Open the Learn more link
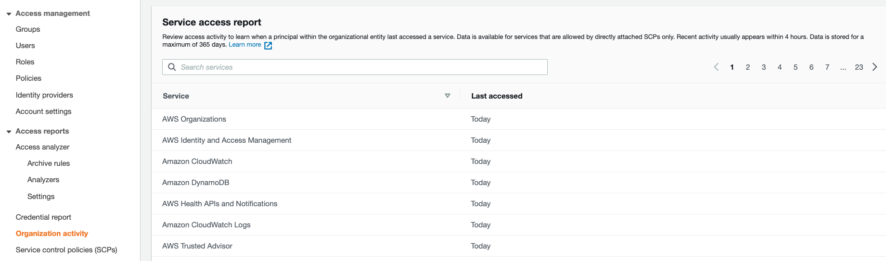The height and width of the screenshot is (261, 886). click(x=244, y=45)
